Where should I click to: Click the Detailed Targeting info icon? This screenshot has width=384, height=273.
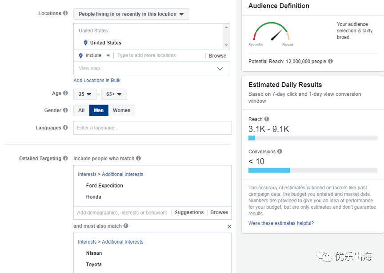[x=65, y=158]
